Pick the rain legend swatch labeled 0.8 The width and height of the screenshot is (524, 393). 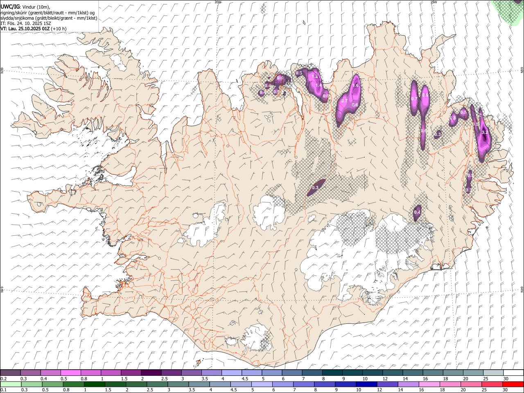click(74, 384)
